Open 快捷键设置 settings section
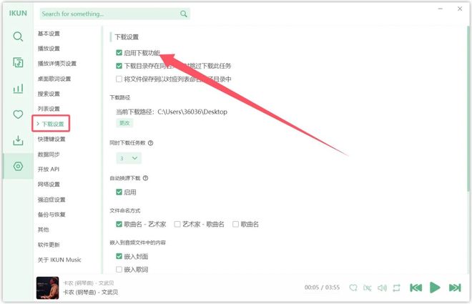This screenshot has width=472, height=304. click(51, 139)
